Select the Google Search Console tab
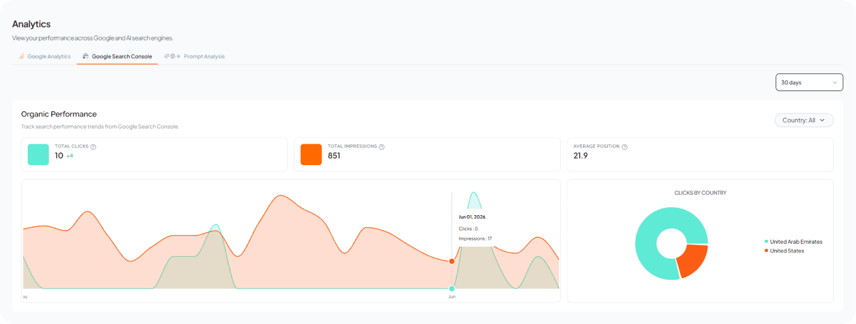Screen dimensions: 856x324 (118, 56)
